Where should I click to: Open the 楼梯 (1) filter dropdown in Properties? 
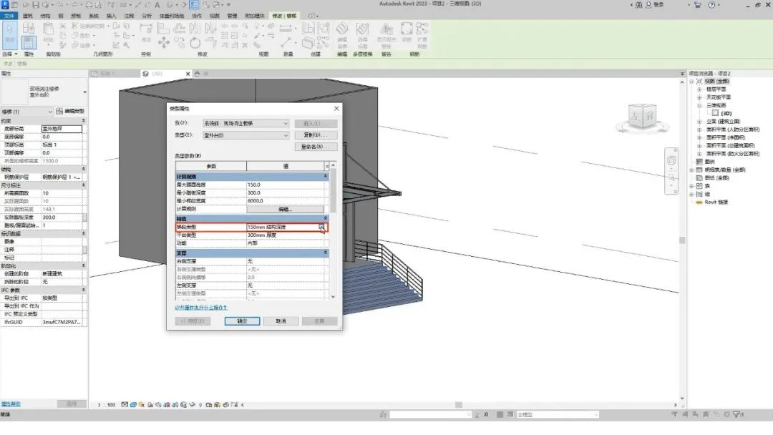pyautogui.click(x=26, y=112)
